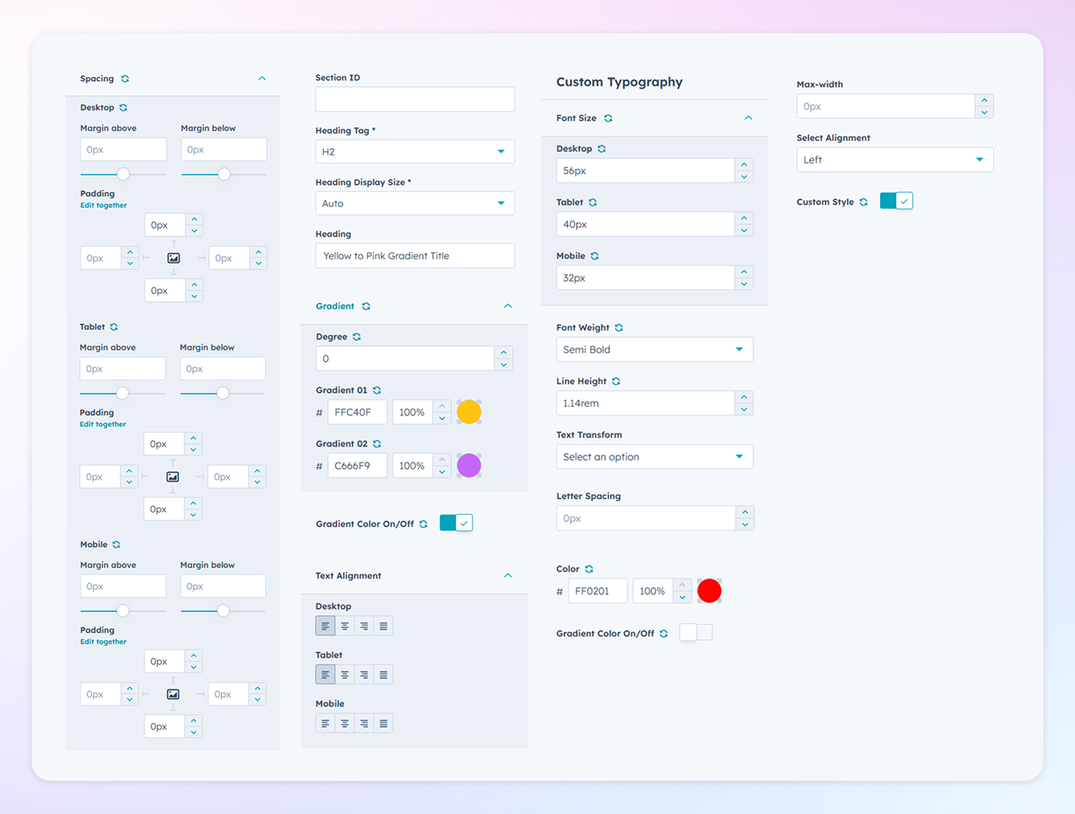This screenshot has width=1075, height=814.
Task: Choose justify align icon under Mobile alignment
Action: pos(383,723)
